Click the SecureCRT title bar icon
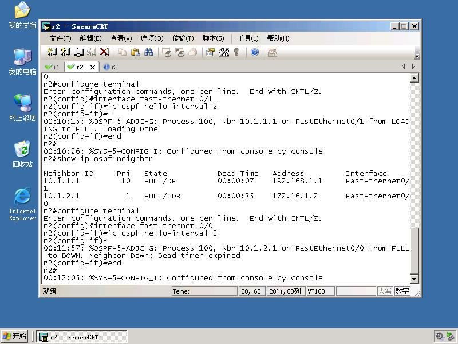This screenshot has width=458, height=344. [46, 26]
